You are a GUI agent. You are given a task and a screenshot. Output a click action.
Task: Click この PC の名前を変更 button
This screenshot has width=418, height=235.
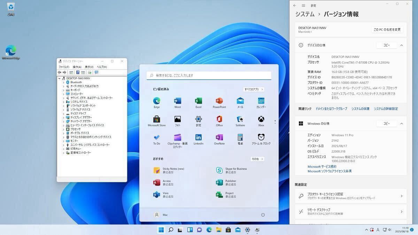pos(387,30)
